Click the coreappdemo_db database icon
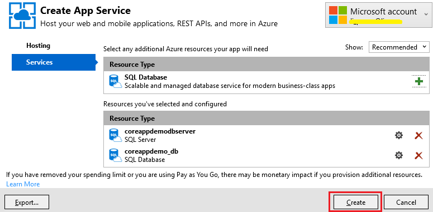The width and height of the screenshot is (433, 212). point(115,156)
